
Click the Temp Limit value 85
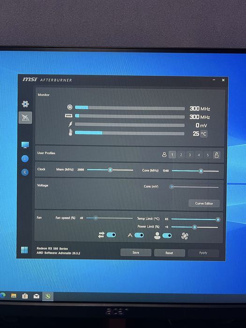click(166, 219)
